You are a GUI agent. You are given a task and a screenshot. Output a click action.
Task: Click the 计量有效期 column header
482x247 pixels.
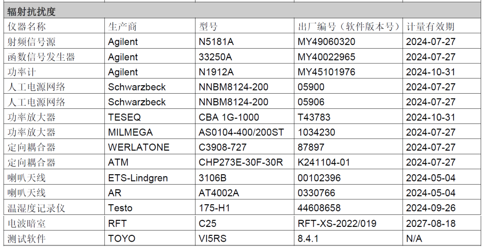[x=430, y=27]
